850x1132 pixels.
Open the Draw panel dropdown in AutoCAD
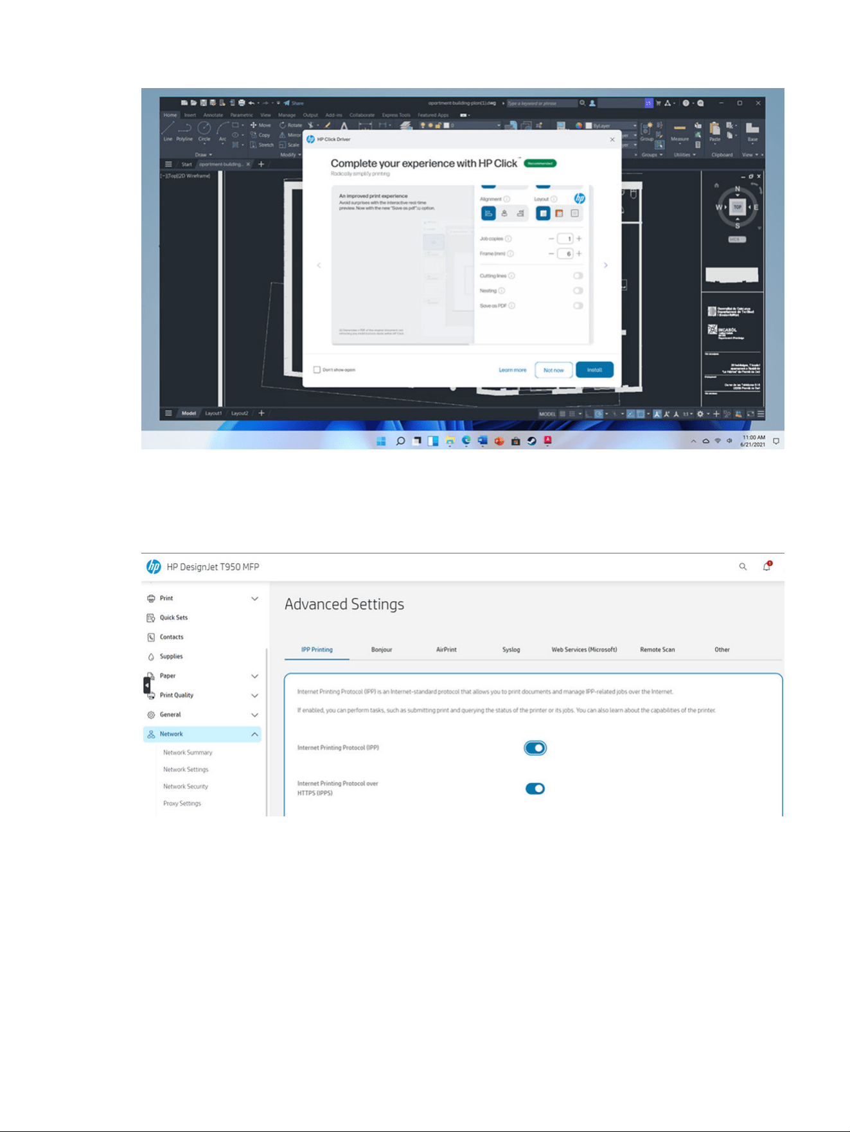[204, 155]
